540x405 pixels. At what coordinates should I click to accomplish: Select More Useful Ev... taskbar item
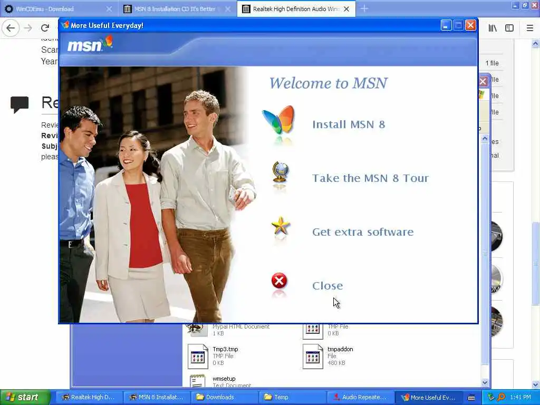(428, 397)
